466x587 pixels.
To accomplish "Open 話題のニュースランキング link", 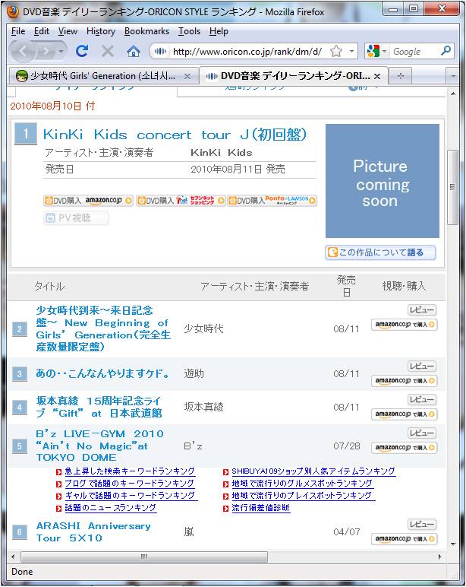I will point(110,508).
